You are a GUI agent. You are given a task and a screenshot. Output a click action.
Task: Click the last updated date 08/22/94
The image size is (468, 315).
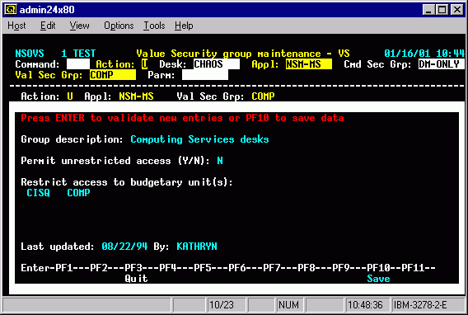point(124,247)
